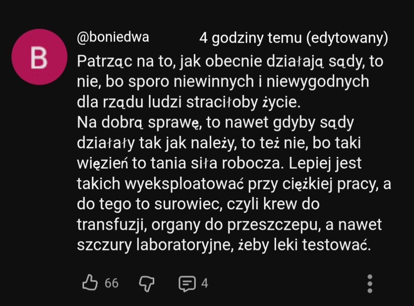This screenshot has width=414, height=306.
Task: Like the comment with thumbs-up icon
Action: [89, 283]
